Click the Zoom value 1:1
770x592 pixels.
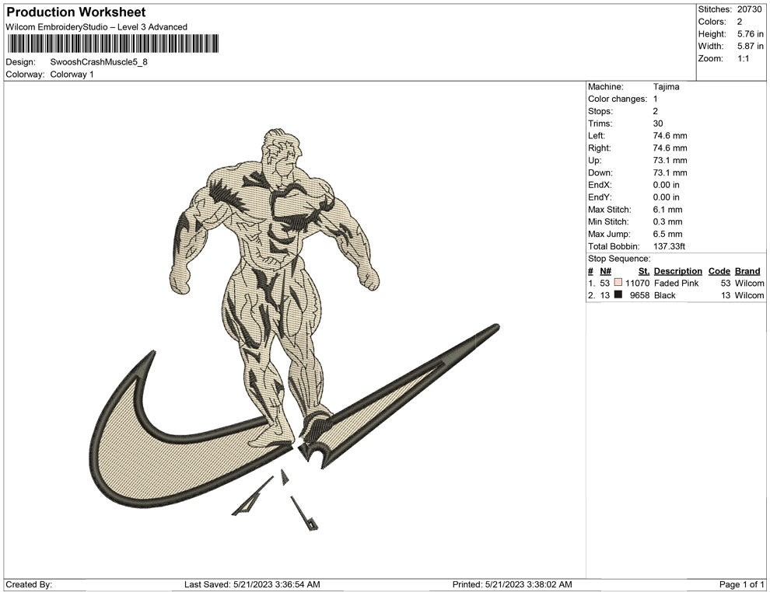coord(743,58)
